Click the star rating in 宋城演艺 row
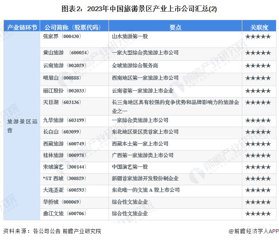This screenshot has width=279, height=240. point(258,167)
